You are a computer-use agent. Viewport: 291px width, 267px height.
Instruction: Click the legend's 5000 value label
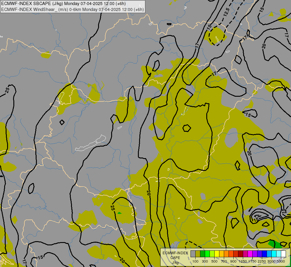click(281, 261)
